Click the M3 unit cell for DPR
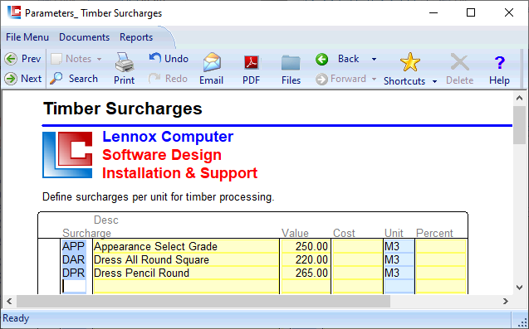 [x=399, y=273]
